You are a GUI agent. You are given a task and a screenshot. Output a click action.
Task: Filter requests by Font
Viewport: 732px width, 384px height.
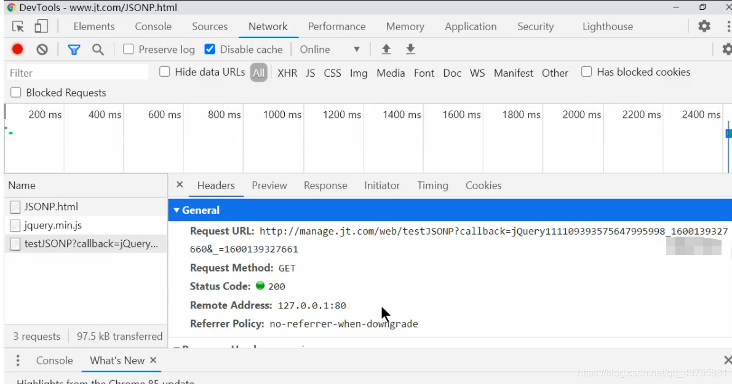[424, 73]
